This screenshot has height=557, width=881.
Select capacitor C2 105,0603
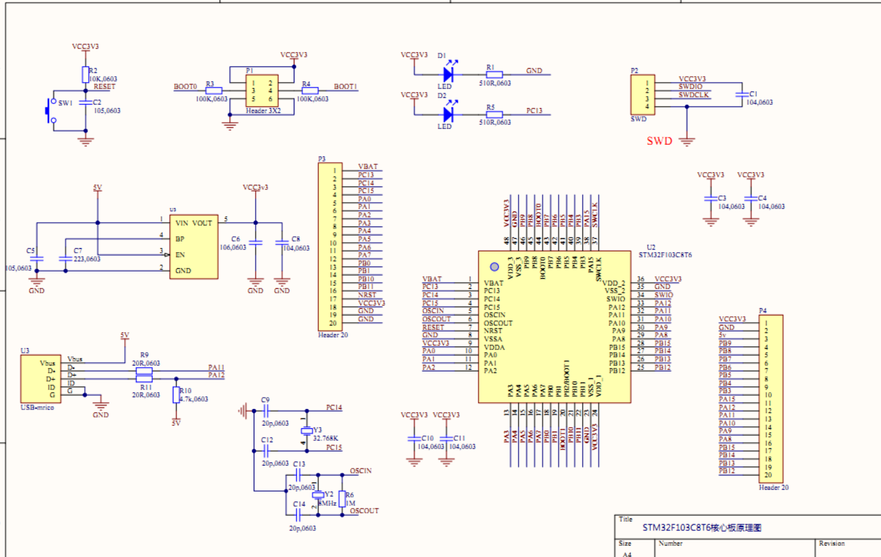click(x=85, y=103)
